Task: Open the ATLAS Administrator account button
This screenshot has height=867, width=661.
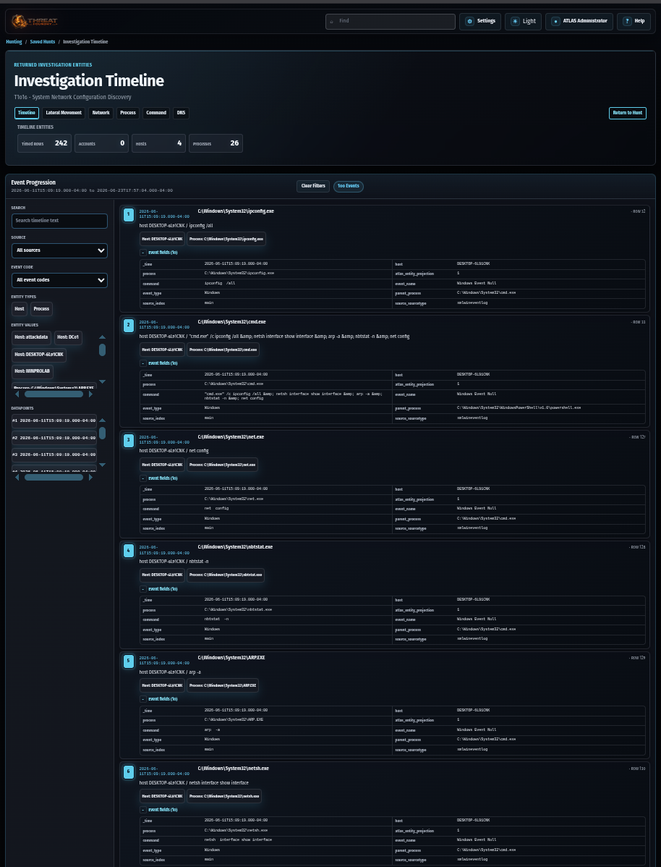Action: 580,21
